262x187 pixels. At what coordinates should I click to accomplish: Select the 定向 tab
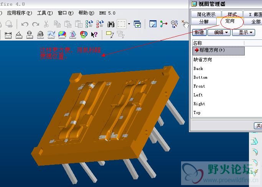[230, 21]
